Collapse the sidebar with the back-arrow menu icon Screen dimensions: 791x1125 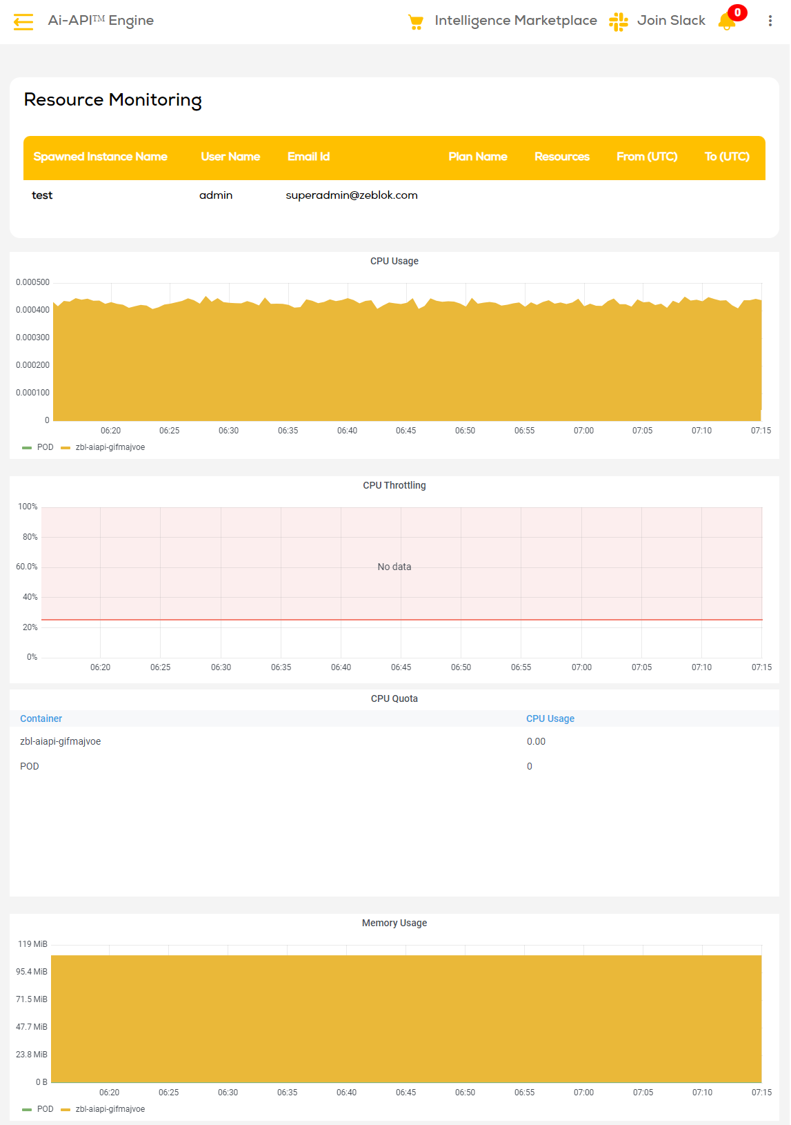pos(23,22)
